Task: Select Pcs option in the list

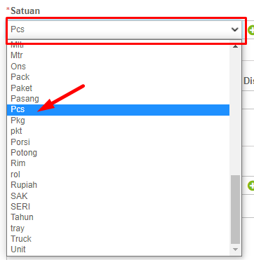Action: pos(118,109)
